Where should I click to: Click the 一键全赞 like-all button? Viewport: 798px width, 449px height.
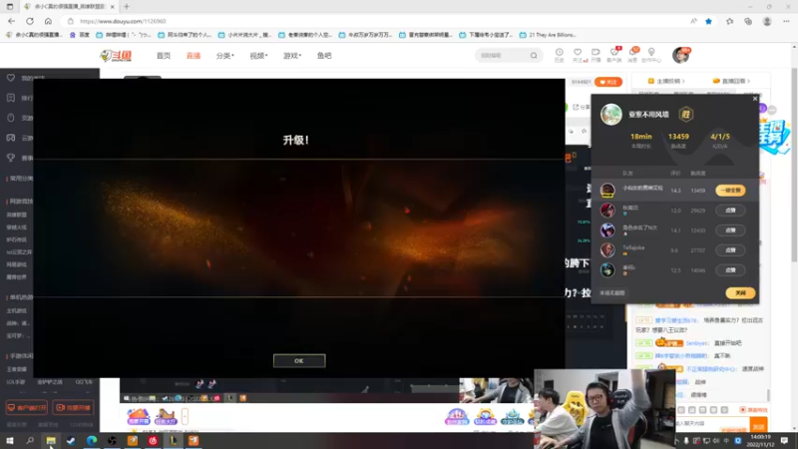click(x=730, y=191)
